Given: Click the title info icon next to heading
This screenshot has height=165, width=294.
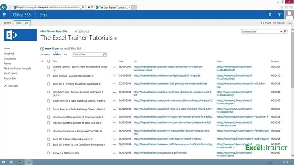Looking at the screenshot, I should pos(116,38).
